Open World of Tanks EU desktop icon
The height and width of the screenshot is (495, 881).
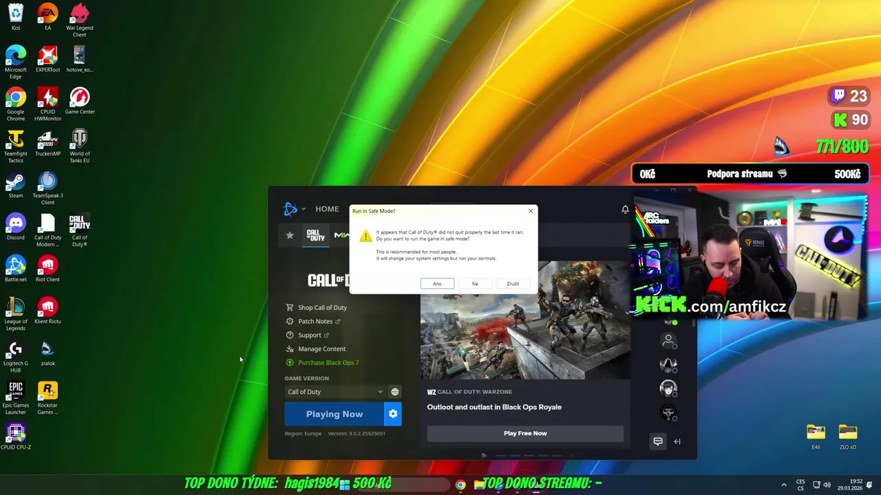80,146
